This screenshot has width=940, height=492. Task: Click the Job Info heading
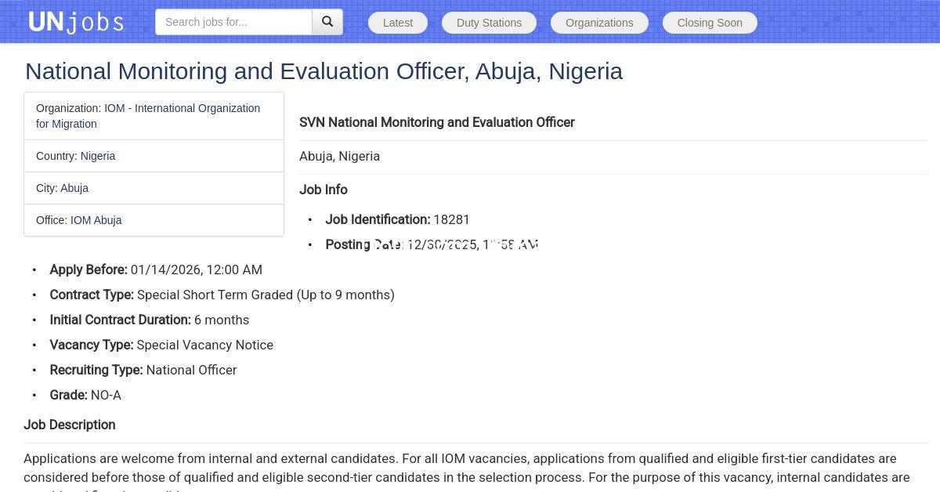323,190
